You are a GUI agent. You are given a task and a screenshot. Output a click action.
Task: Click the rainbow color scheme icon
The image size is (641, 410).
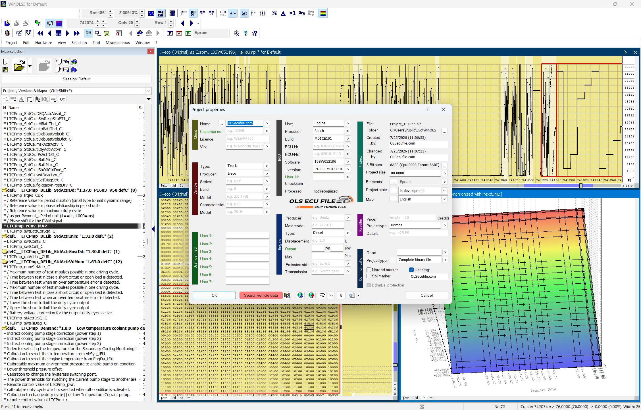(323, 13)
